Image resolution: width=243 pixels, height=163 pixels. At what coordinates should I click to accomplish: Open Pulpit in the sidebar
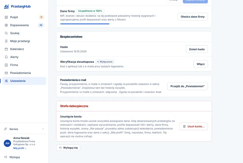tap(24, 17)
